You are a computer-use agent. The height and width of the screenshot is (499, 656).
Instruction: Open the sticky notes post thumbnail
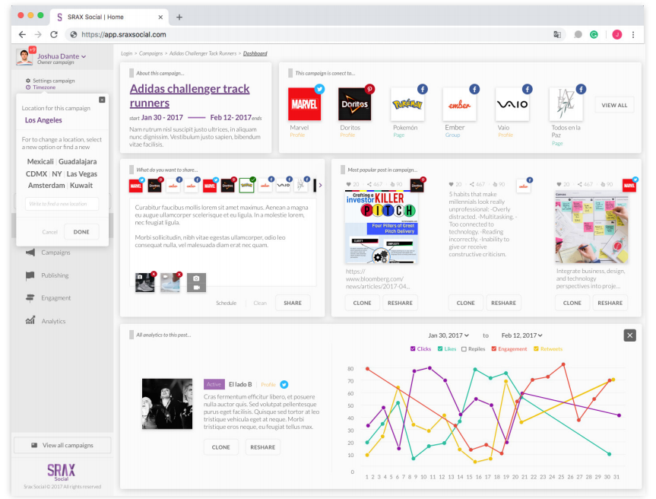click(x=591, y=227)
